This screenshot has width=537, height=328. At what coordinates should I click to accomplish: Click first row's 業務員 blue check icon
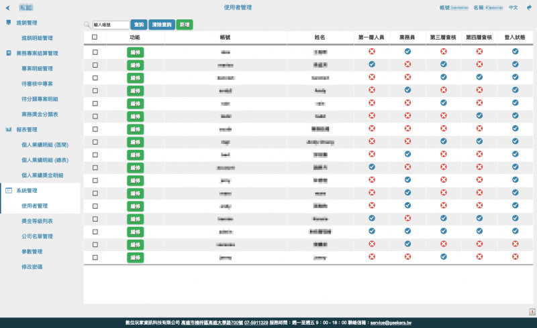(x=407, y=52)
